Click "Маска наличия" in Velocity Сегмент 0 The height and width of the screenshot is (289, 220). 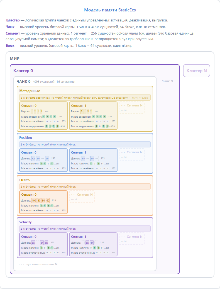[x=30, y=248]
